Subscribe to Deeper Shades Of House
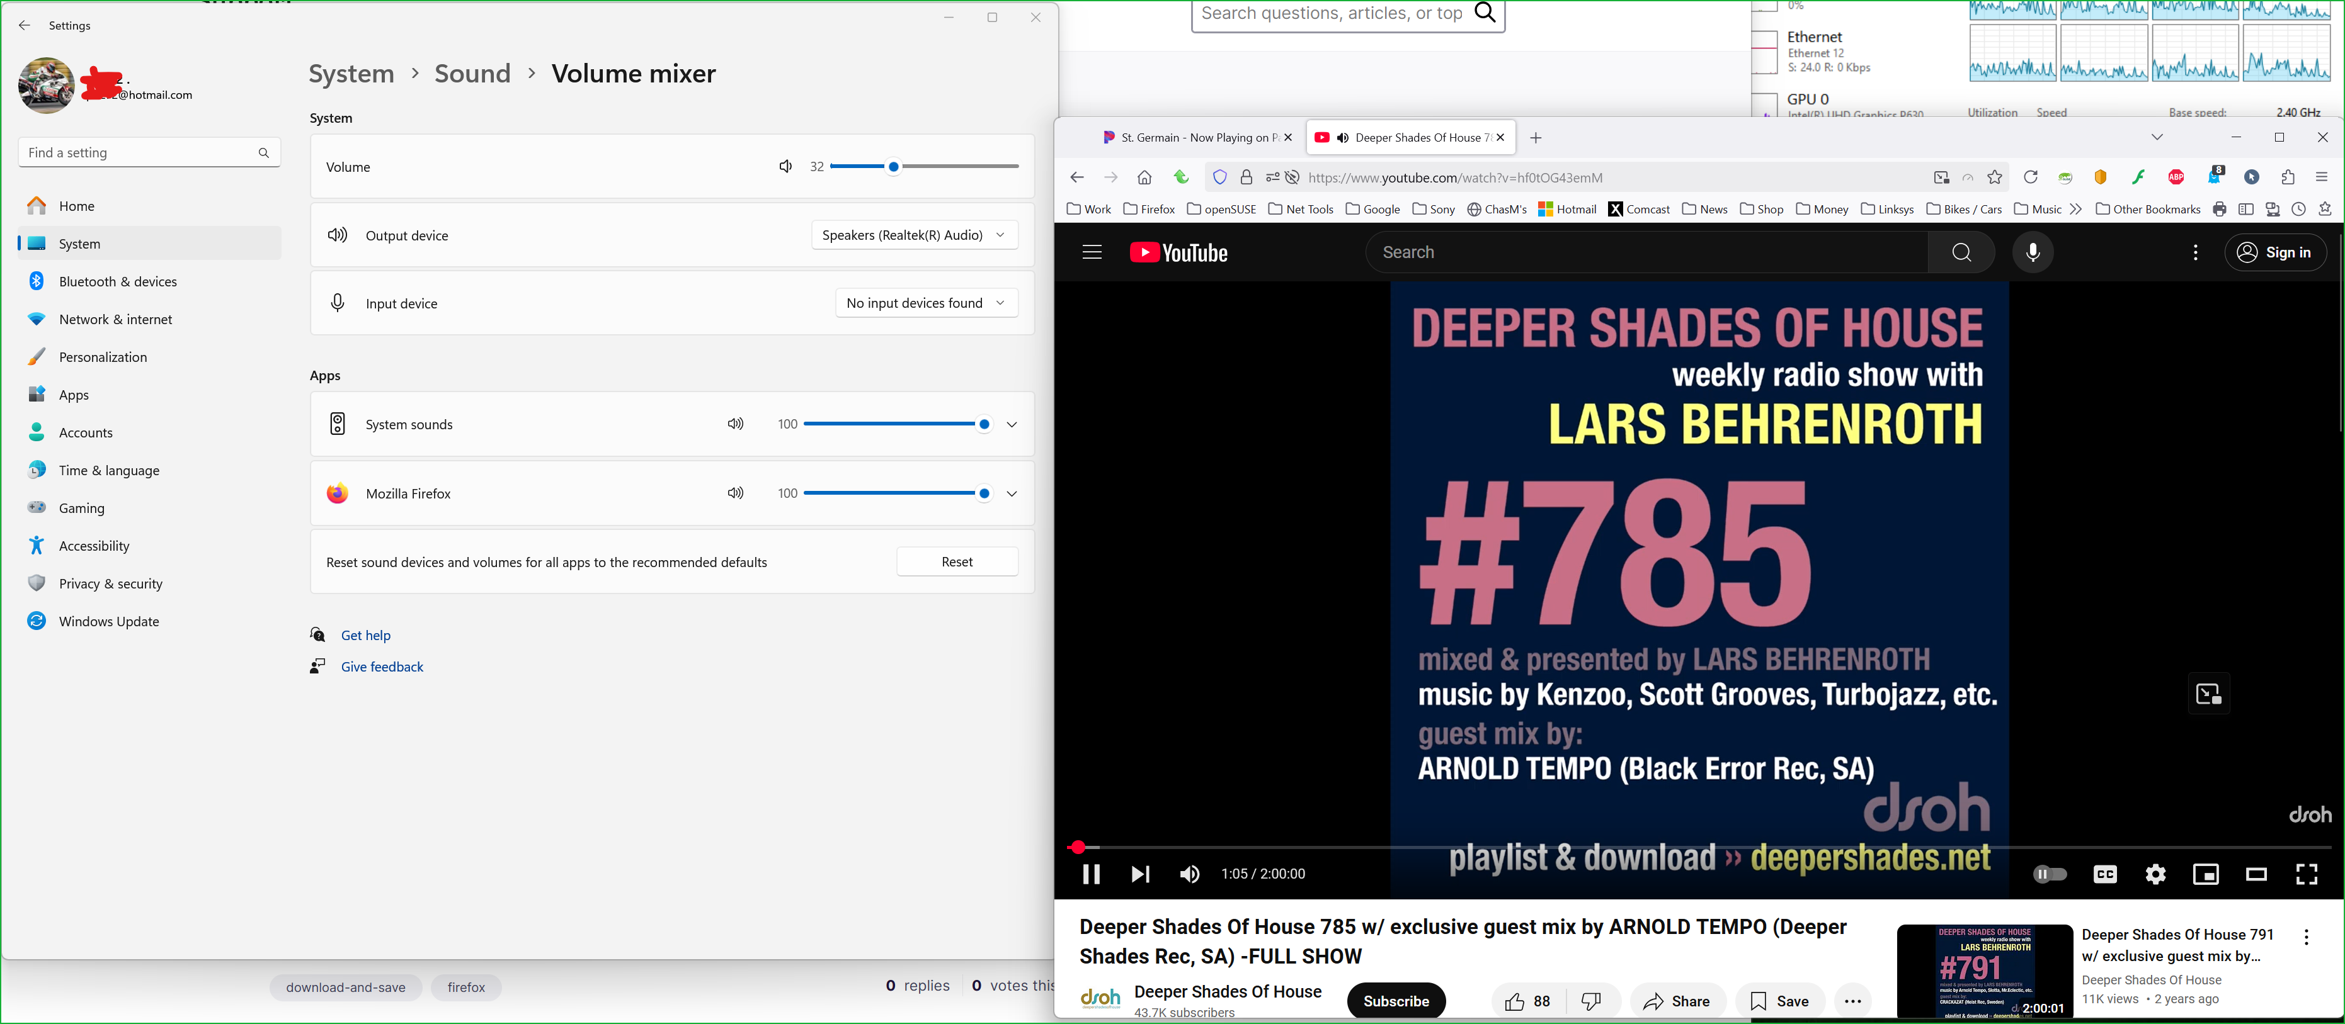Screen dimensions: 2345x1024 click(x=1396, y=1001)
